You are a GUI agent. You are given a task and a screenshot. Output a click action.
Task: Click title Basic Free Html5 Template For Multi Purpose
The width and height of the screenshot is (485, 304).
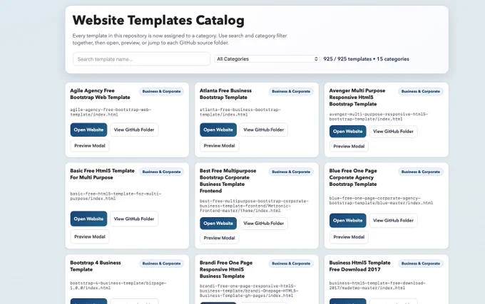click(x=102, y=174)
